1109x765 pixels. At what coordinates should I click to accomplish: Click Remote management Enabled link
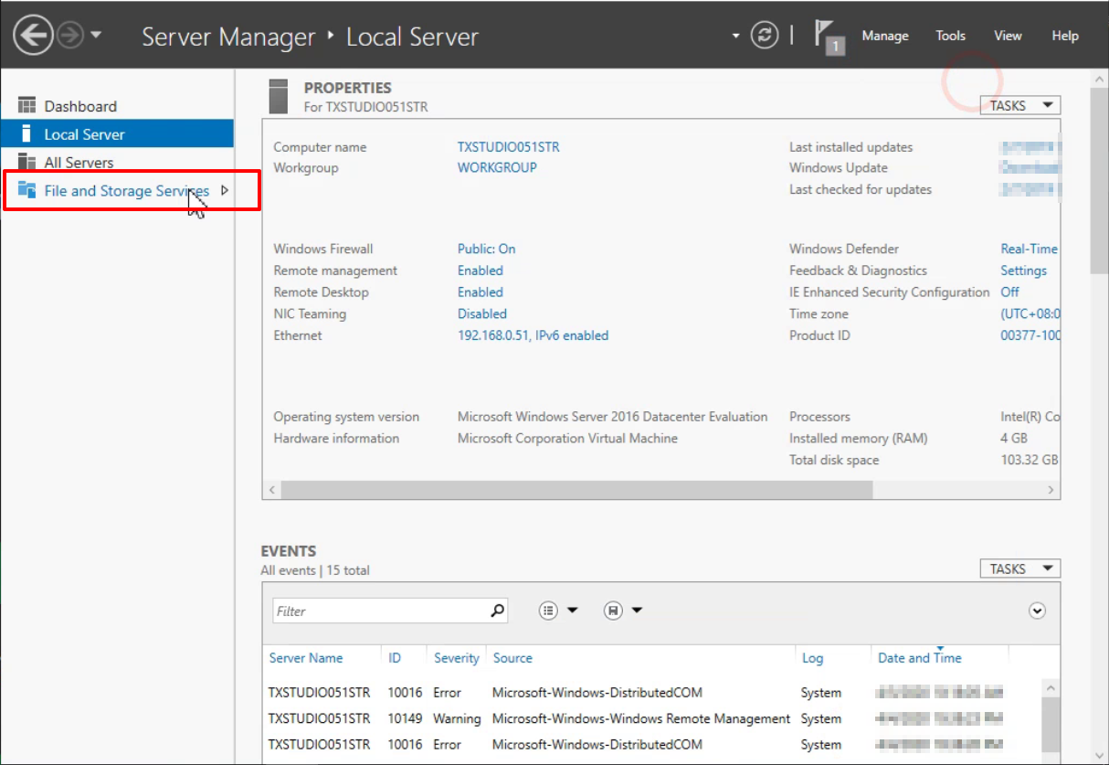481,271
